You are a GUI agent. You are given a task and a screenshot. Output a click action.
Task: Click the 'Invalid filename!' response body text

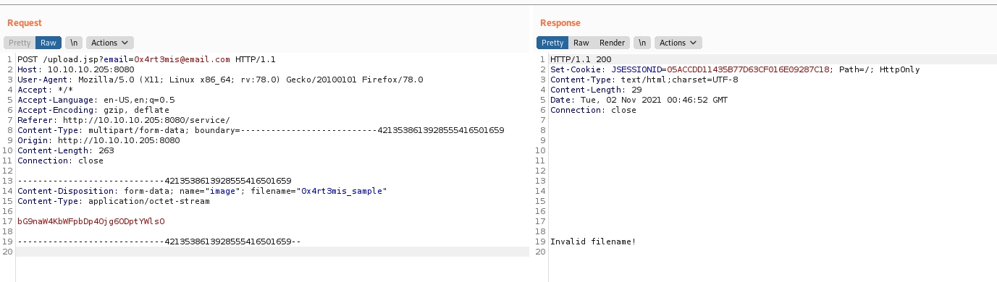593,242
